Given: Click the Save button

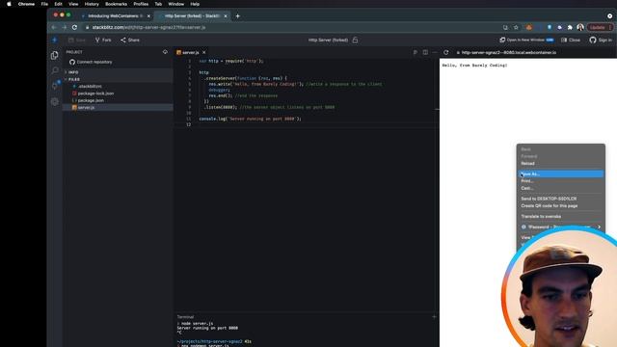Looking at the screenshot, I should pos(77,40).
